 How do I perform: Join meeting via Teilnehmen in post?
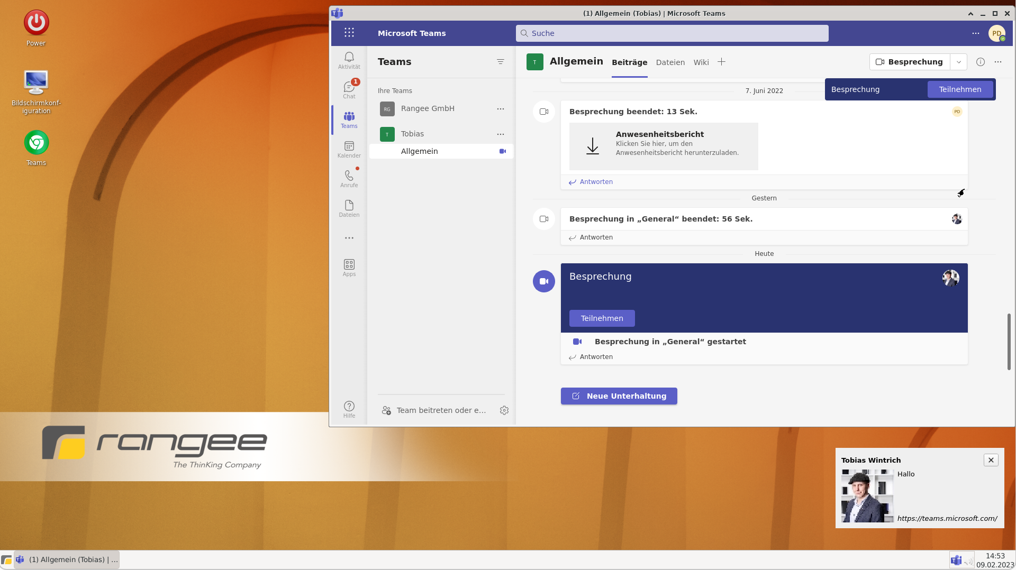[x=602, y=318]
